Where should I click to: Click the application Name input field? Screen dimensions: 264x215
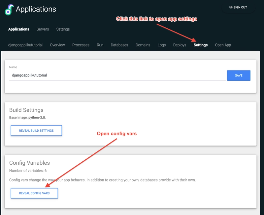(117, 75)
